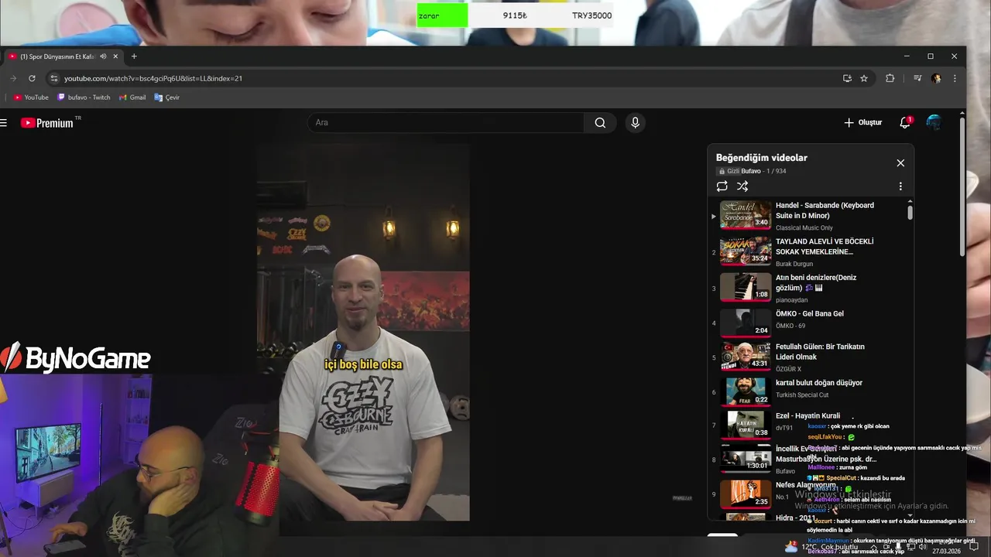Click the Oluştur create button
Screen dimensions: 991x557
coord(862,122)
